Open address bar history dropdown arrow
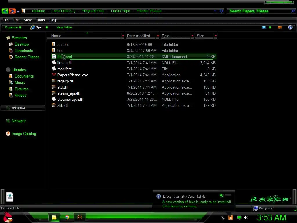The width and height of the screenshot is (297, 223). (x=215, y=11)
